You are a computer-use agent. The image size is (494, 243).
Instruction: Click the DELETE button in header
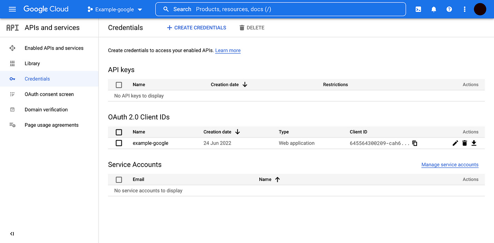click(x=252, y=28)
